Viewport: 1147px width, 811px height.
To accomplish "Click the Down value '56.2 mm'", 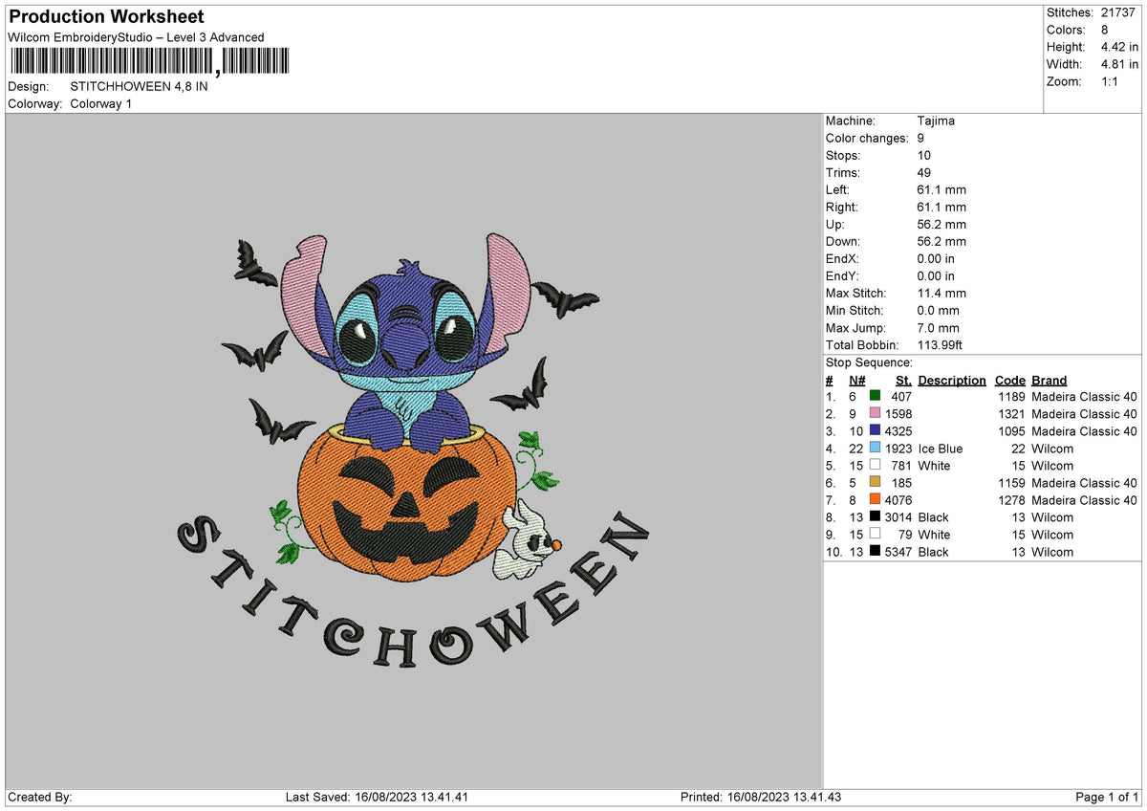I will tap(941, 241).
